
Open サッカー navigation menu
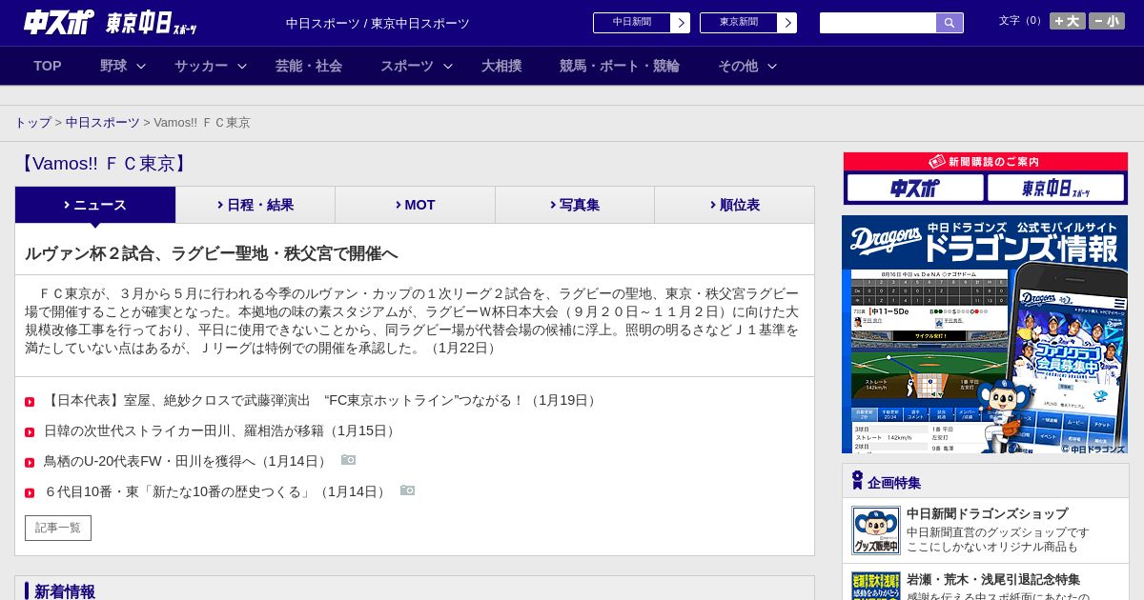(x=201, y=66)
